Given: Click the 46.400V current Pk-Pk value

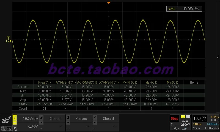Looking at the screenshot, I should (130, 87).
